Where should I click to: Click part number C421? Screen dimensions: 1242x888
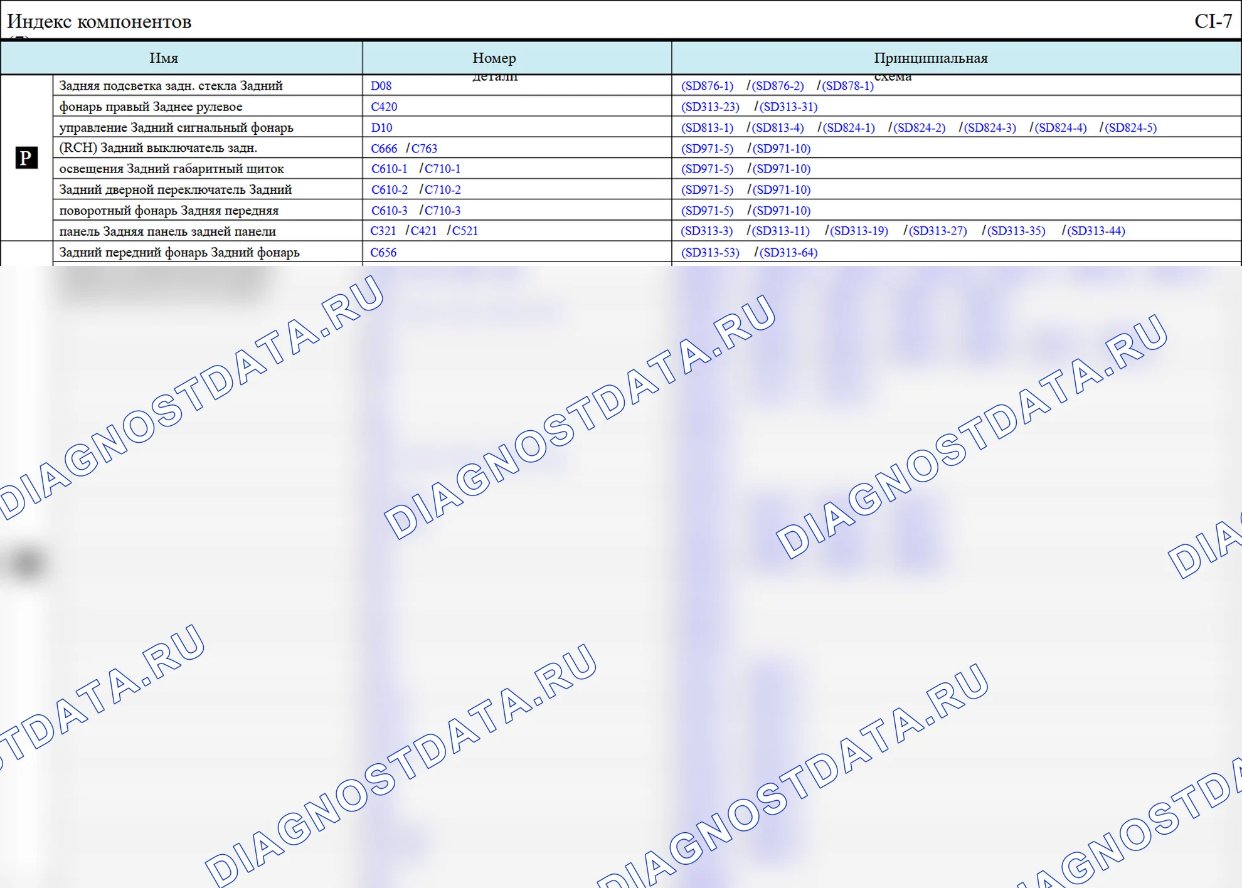pos(423,231)
